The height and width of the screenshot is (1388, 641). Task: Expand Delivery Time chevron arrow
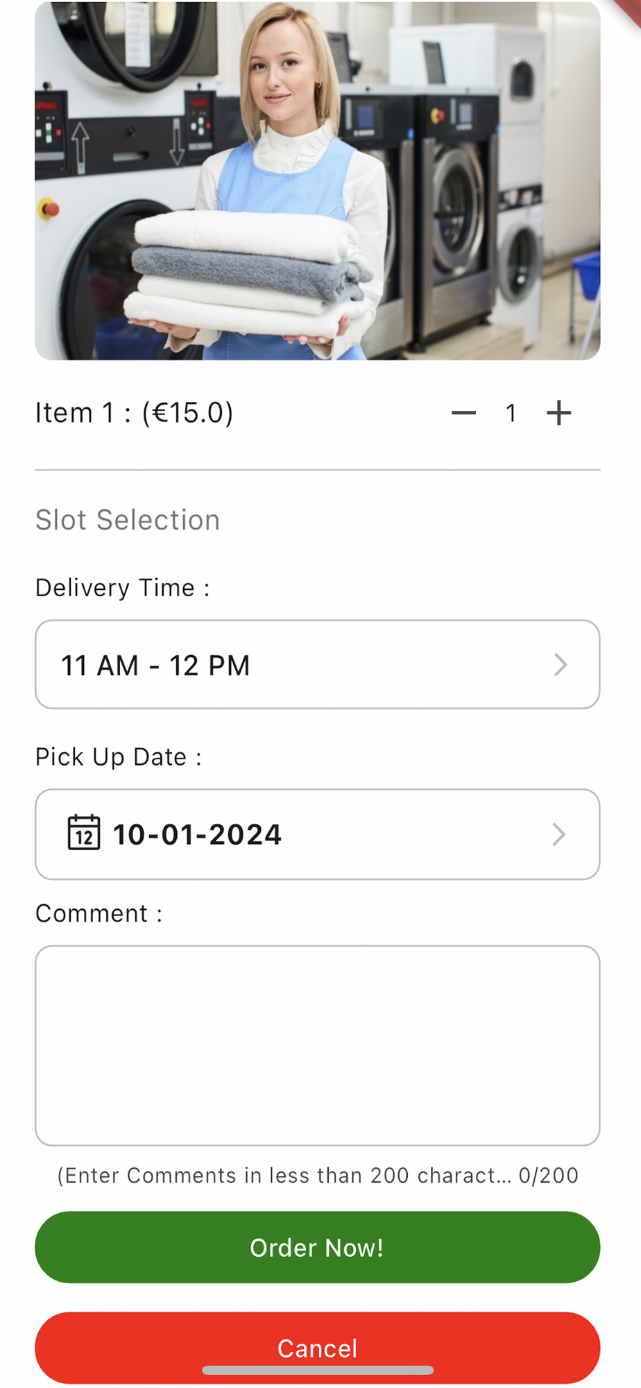(x=561, y=665)
